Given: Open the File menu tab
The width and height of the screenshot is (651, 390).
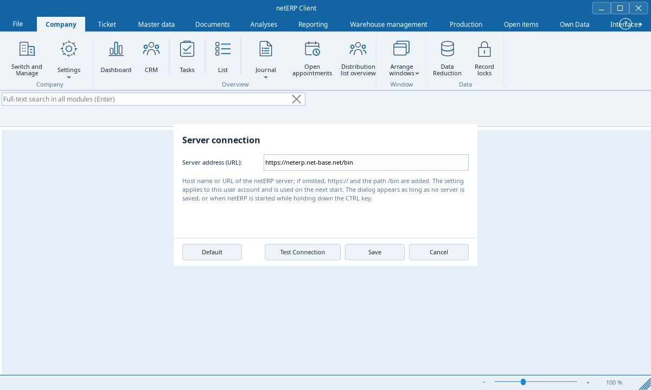Looking at the screenshot, I should (x=18, y=24).
